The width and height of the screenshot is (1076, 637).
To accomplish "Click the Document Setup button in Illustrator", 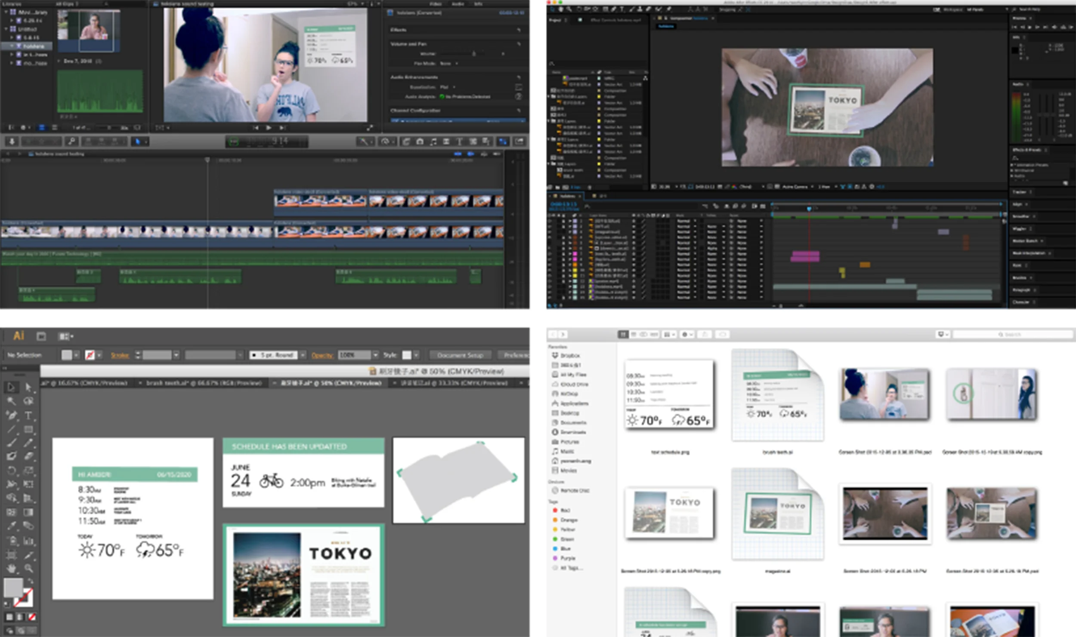I will pos(460,355).
